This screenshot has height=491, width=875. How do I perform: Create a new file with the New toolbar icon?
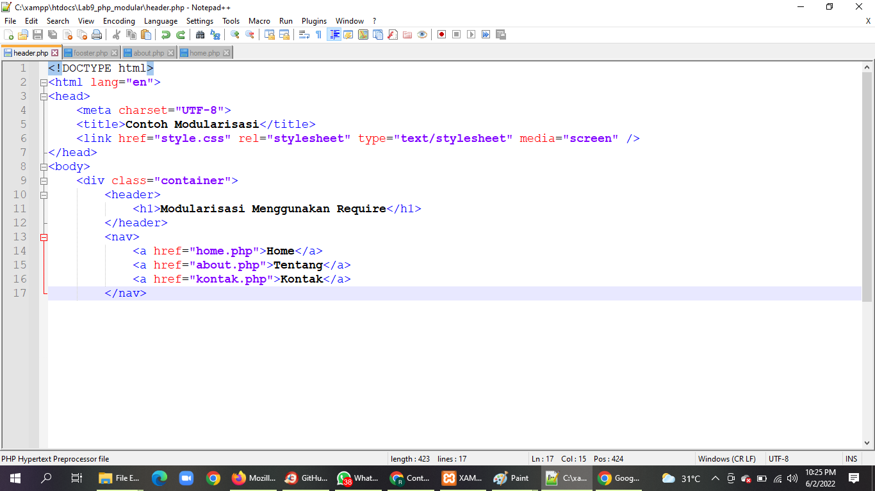pos(9,35)
